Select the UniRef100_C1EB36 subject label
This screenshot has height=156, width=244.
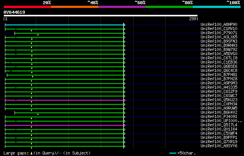click(x=219, y=62)
